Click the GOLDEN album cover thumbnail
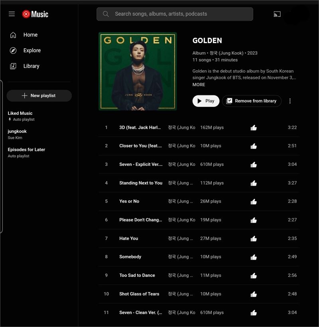The height and width of the screenshot is (327, 319). coord(138,71)
